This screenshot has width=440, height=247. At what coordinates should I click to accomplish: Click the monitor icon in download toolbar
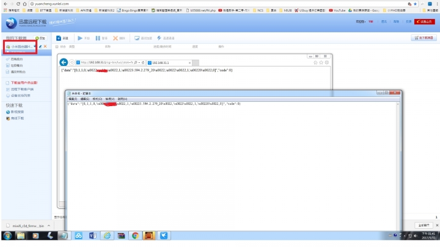(x=137, y=38)
